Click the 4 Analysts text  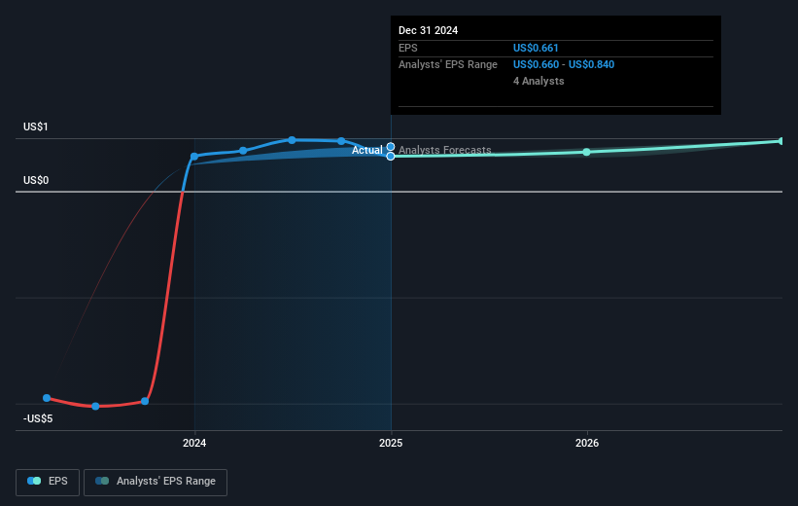[538, 81]
